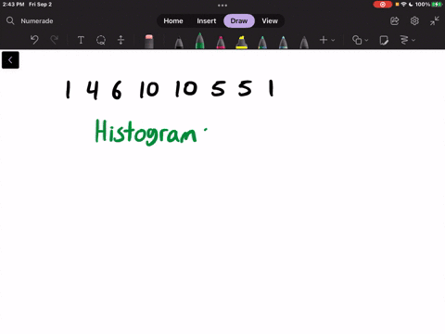This screenshot has height=334, width=445.
Task: Open the share icon
Action: point(395,21)
